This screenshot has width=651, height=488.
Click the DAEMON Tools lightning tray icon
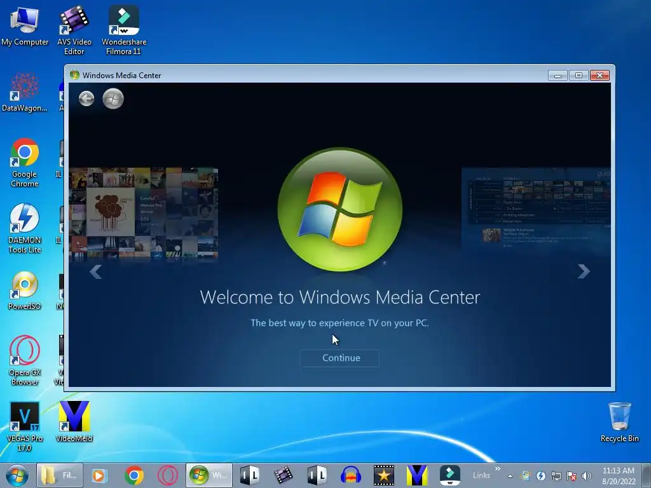(540, 476)
